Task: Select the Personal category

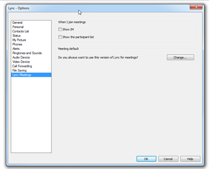Action: click(31, 27)
